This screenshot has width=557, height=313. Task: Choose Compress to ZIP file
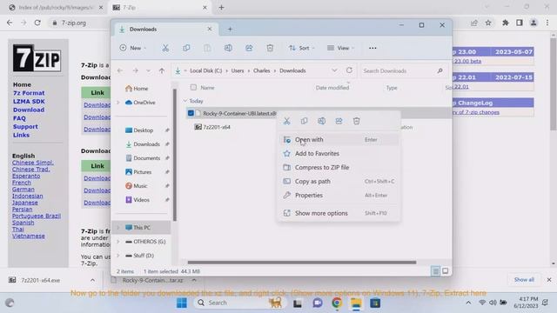click(339, 167)
